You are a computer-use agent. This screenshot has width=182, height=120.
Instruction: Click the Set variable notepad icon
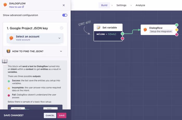[x=99, y=27]
